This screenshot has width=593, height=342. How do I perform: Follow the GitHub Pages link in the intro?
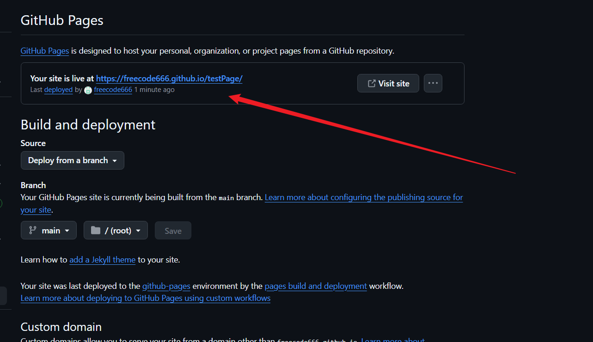point(45,51)
